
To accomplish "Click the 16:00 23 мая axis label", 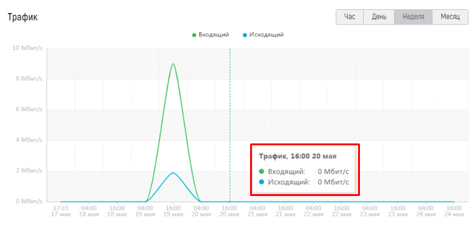I will (x=398, y=211).
